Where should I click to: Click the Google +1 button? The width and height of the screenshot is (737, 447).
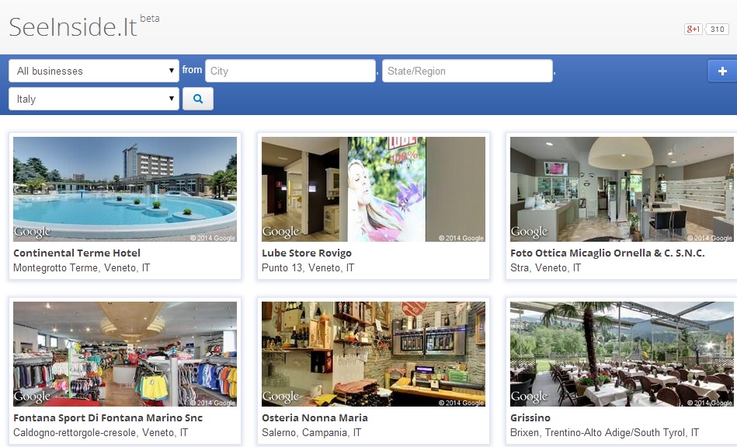click(693, 30)
